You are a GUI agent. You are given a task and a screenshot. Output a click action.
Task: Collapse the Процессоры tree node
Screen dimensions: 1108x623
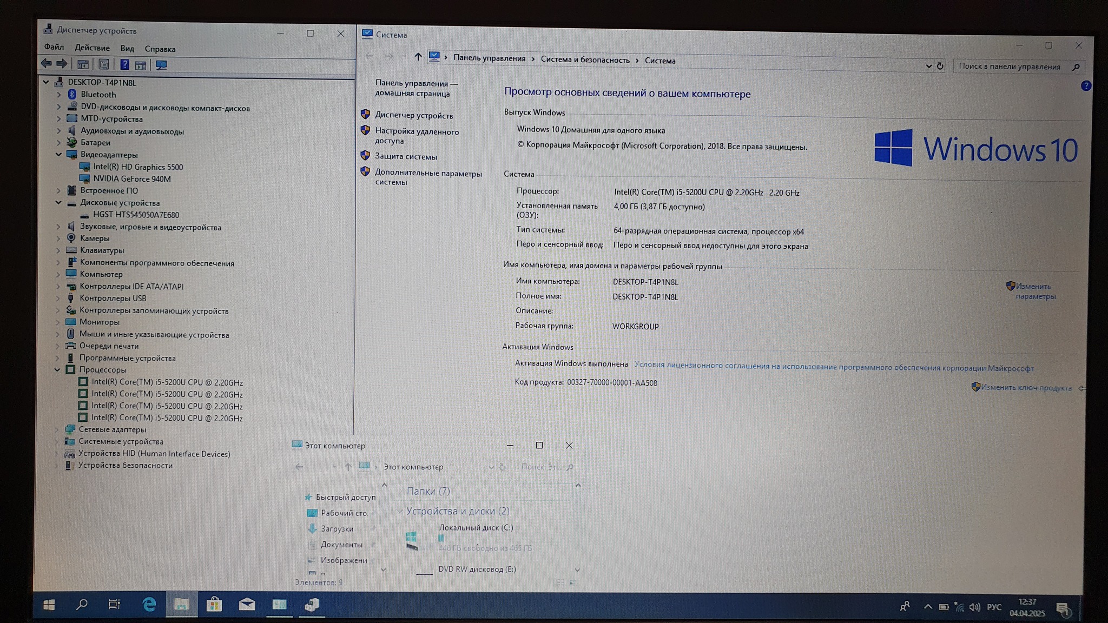57,370
